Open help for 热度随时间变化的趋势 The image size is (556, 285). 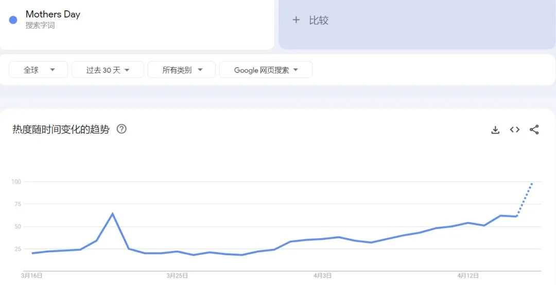(121, 129)
